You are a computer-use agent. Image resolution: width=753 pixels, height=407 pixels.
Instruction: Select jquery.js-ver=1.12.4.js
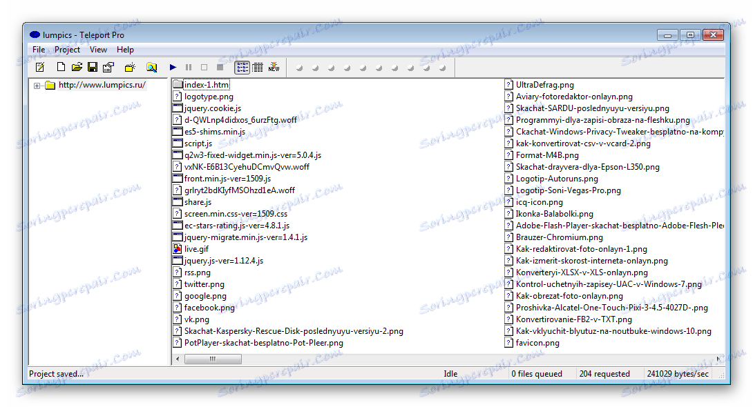pyautogui.click(x=224, y=261)
